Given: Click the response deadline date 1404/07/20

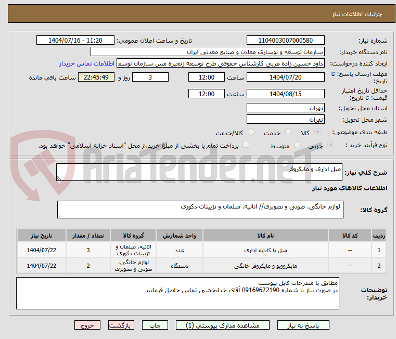Looking at the screenshot, I should click(285, 77).
